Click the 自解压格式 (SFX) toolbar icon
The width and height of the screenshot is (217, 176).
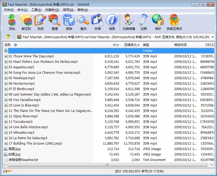pyautogui.click(x=174, y=20)
